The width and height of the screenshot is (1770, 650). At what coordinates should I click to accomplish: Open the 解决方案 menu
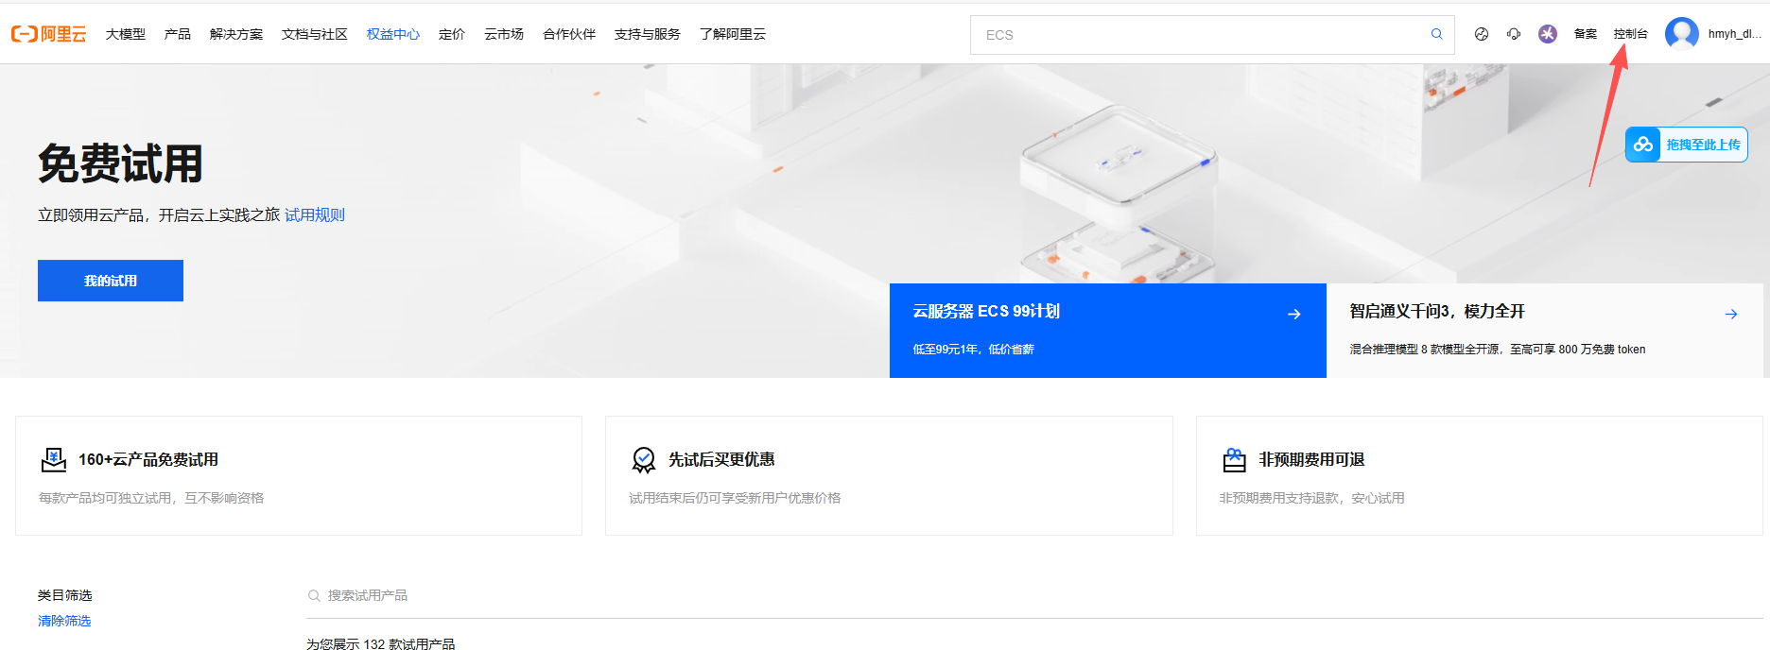point(236,34)
